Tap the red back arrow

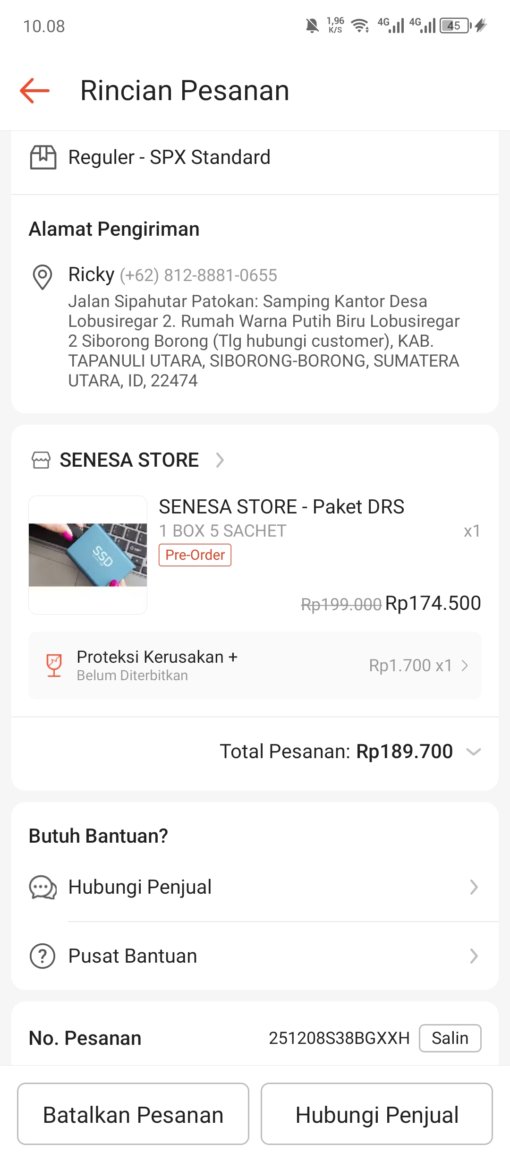[x=34, y=90]
